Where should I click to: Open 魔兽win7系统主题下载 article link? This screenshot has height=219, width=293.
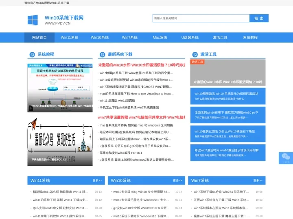click(221, 216)
